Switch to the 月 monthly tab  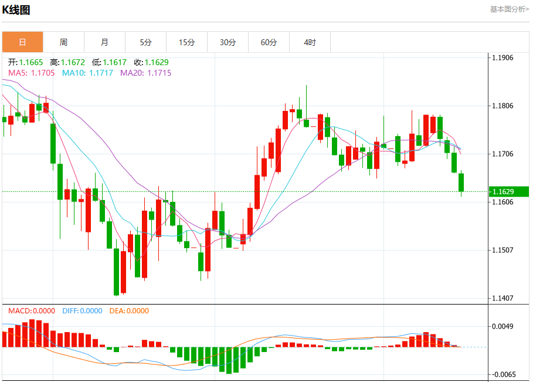(x=105, y=42)
